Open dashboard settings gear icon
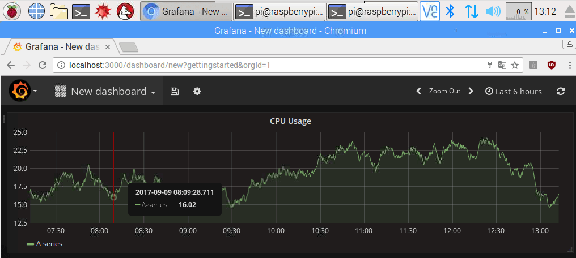576x258 pixels. point(197,91)
